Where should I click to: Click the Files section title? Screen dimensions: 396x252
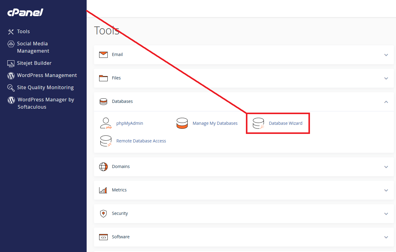click(116, 78)
